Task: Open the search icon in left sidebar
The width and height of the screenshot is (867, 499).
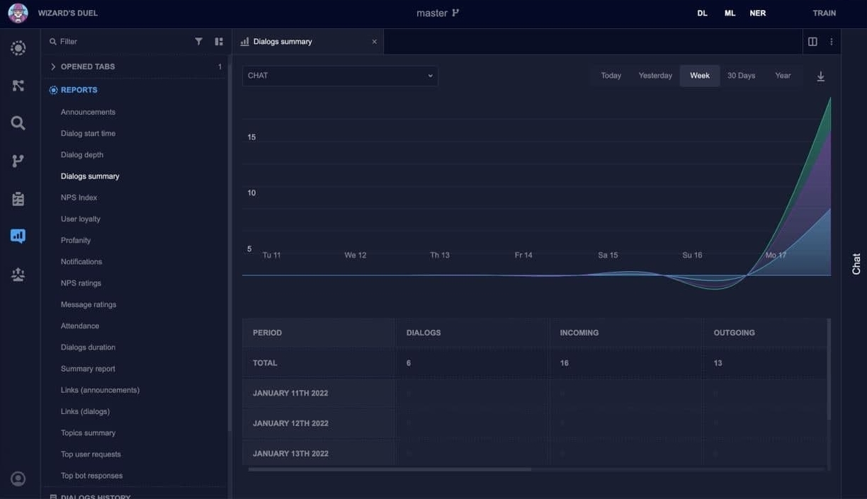Action: [18, 123]
